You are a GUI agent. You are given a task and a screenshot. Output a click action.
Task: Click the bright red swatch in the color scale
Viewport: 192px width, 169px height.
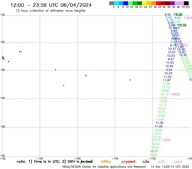(x=158, y=3)
